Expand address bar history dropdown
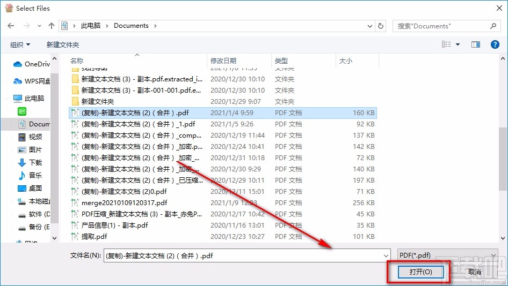 370,26
